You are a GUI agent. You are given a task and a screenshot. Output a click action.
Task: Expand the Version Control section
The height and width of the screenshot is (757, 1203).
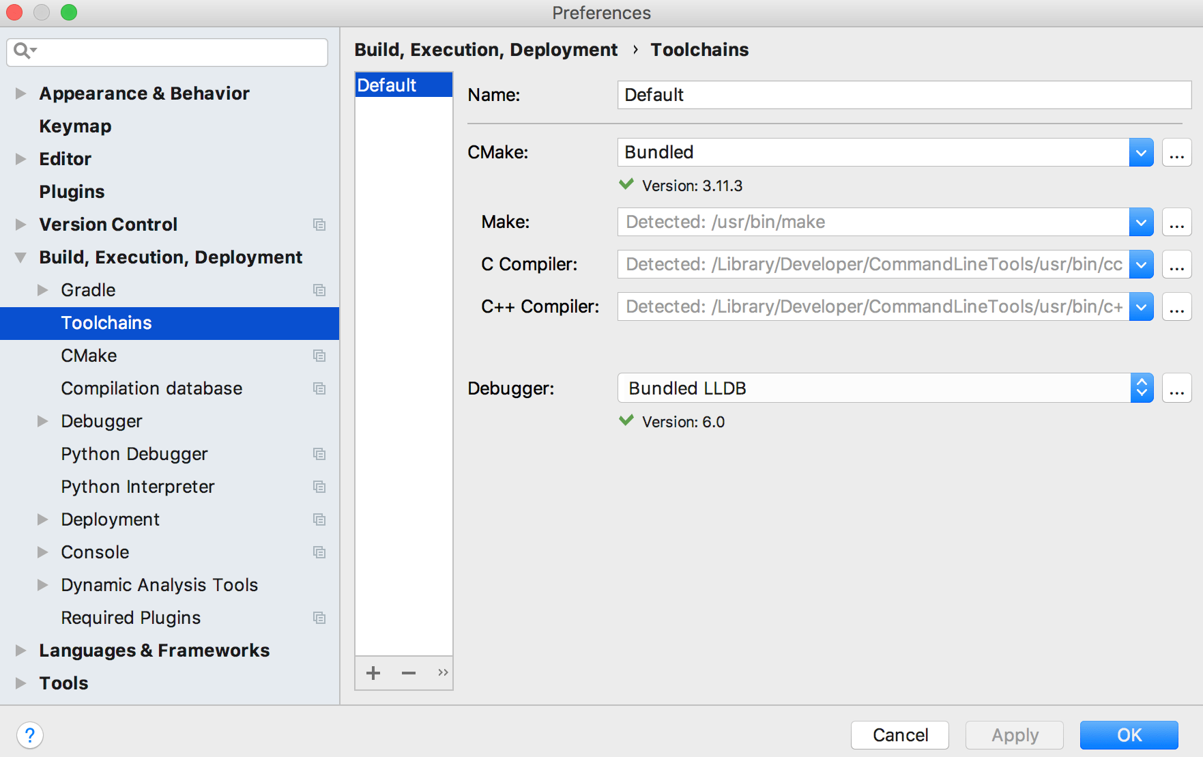(20, 225)
